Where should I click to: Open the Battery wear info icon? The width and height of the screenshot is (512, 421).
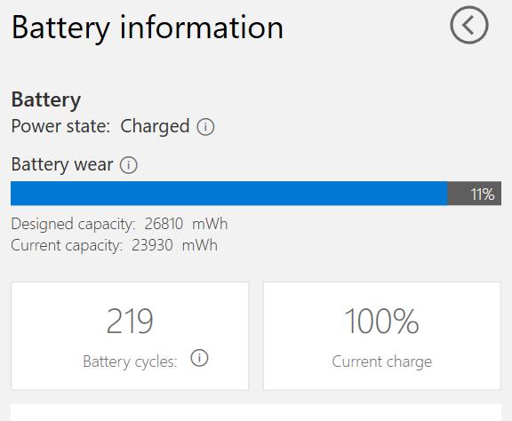point(128,165)
